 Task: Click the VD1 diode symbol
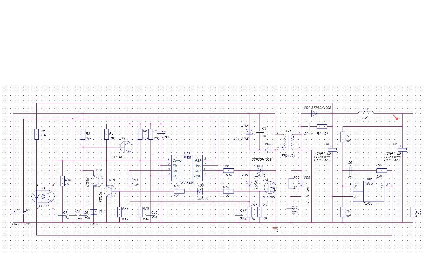[x=314, y=113]
